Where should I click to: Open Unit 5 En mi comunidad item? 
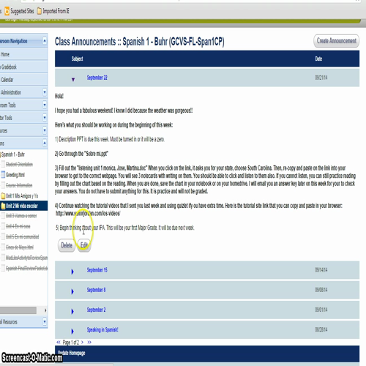pos(23,236)
